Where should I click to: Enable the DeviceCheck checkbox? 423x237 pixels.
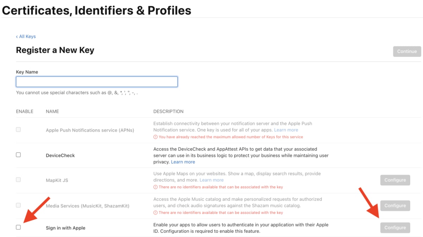18,155
